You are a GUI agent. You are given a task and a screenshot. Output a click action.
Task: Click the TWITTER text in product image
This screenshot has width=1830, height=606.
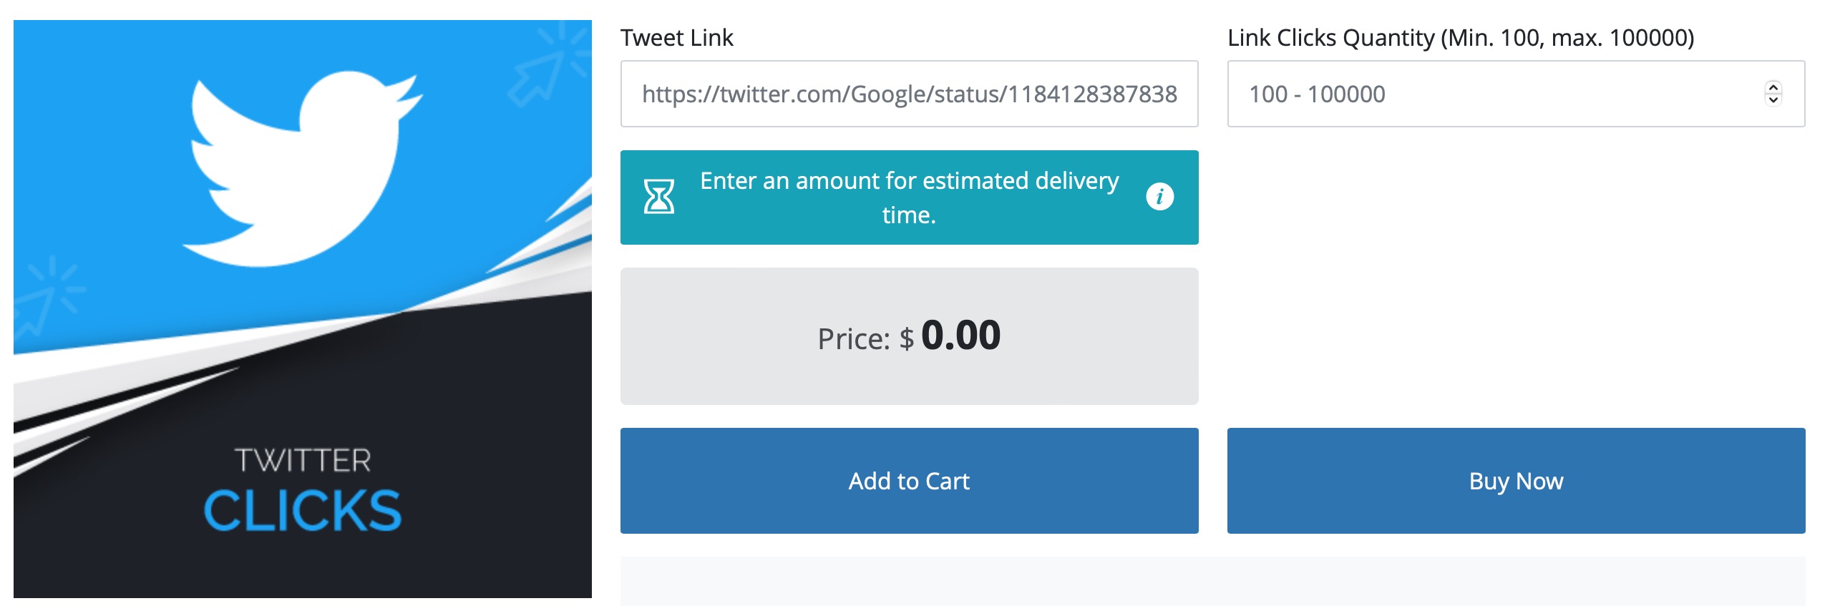(303, 460)
